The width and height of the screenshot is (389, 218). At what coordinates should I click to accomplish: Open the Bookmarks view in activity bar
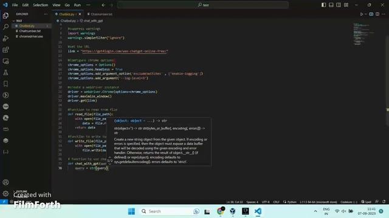coord(5,84)
